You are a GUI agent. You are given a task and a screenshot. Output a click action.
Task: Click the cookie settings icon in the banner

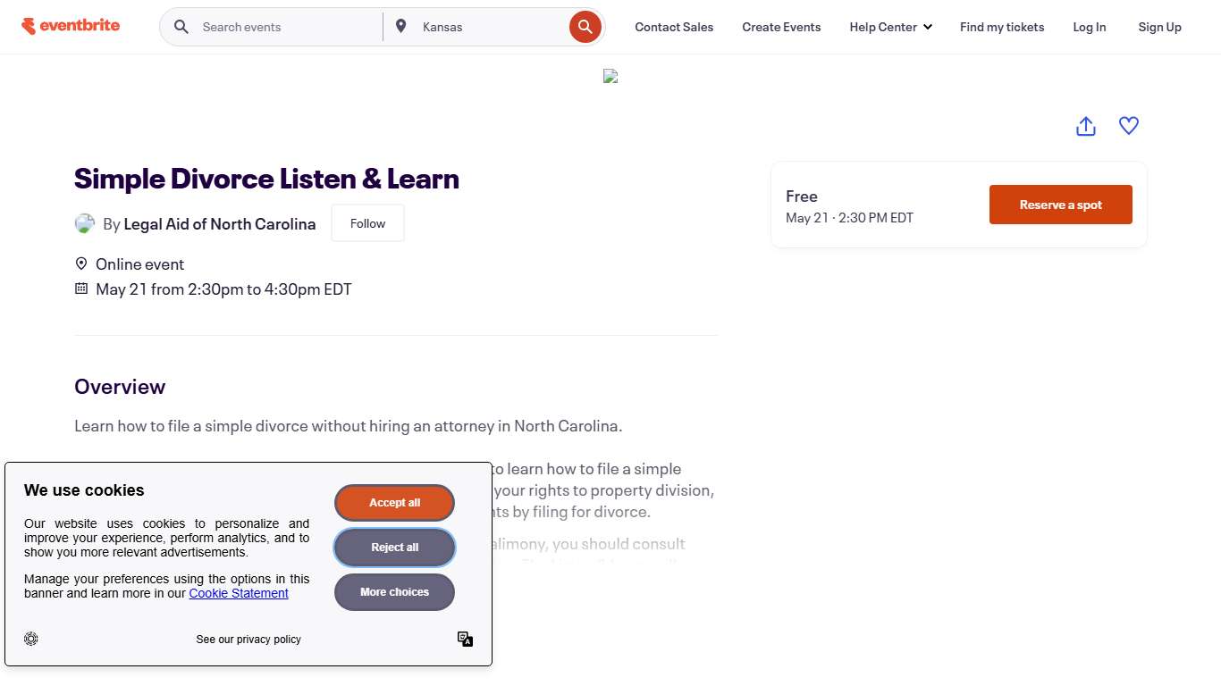pyautogui.click(x=31, y=639)
